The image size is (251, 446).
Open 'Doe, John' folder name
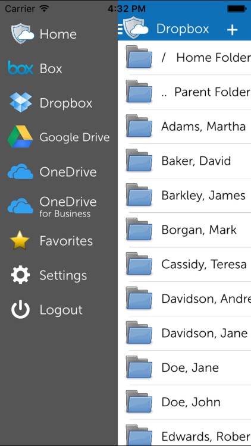point(191,402)
